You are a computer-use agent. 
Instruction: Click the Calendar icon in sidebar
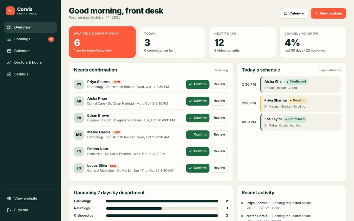coord(9,51)
